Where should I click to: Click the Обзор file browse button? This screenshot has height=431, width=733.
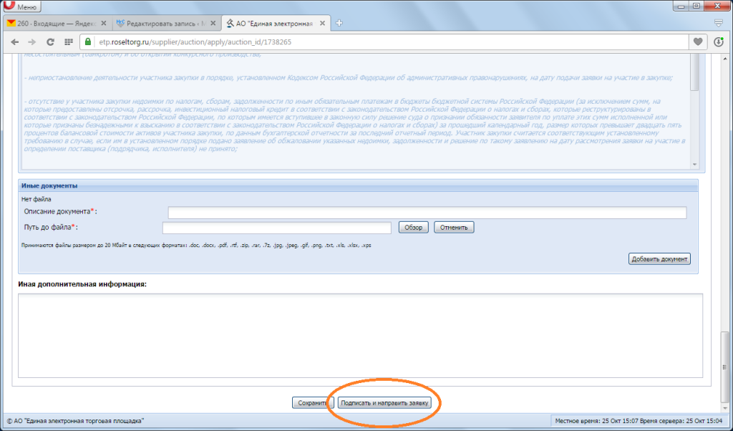pyautogui.click(x=413, y=227)
